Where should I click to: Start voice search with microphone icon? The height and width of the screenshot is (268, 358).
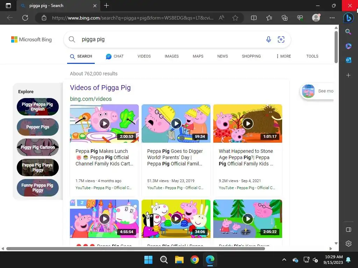point(268,39)
